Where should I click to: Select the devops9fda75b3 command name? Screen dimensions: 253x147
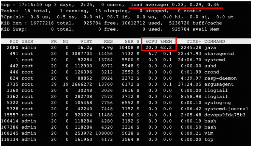[225, 115]
